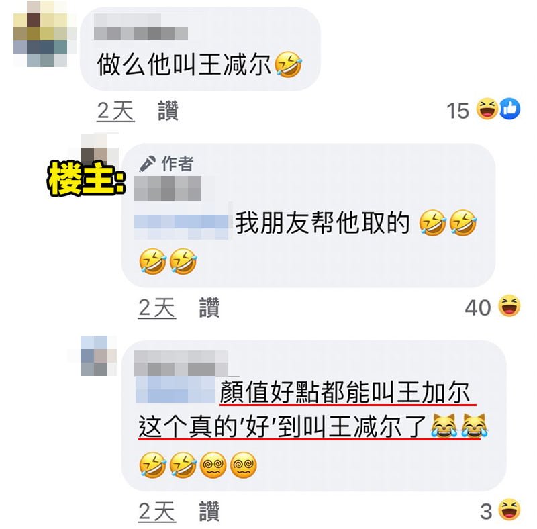Open the 2天 timestamp under last reply
This screenshot has height=529, width=537.
(157, 512)
